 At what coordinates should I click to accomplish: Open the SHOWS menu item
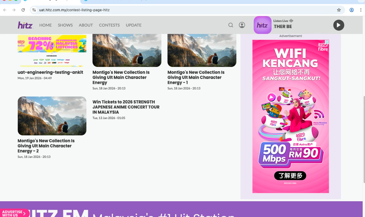(65, 25)
